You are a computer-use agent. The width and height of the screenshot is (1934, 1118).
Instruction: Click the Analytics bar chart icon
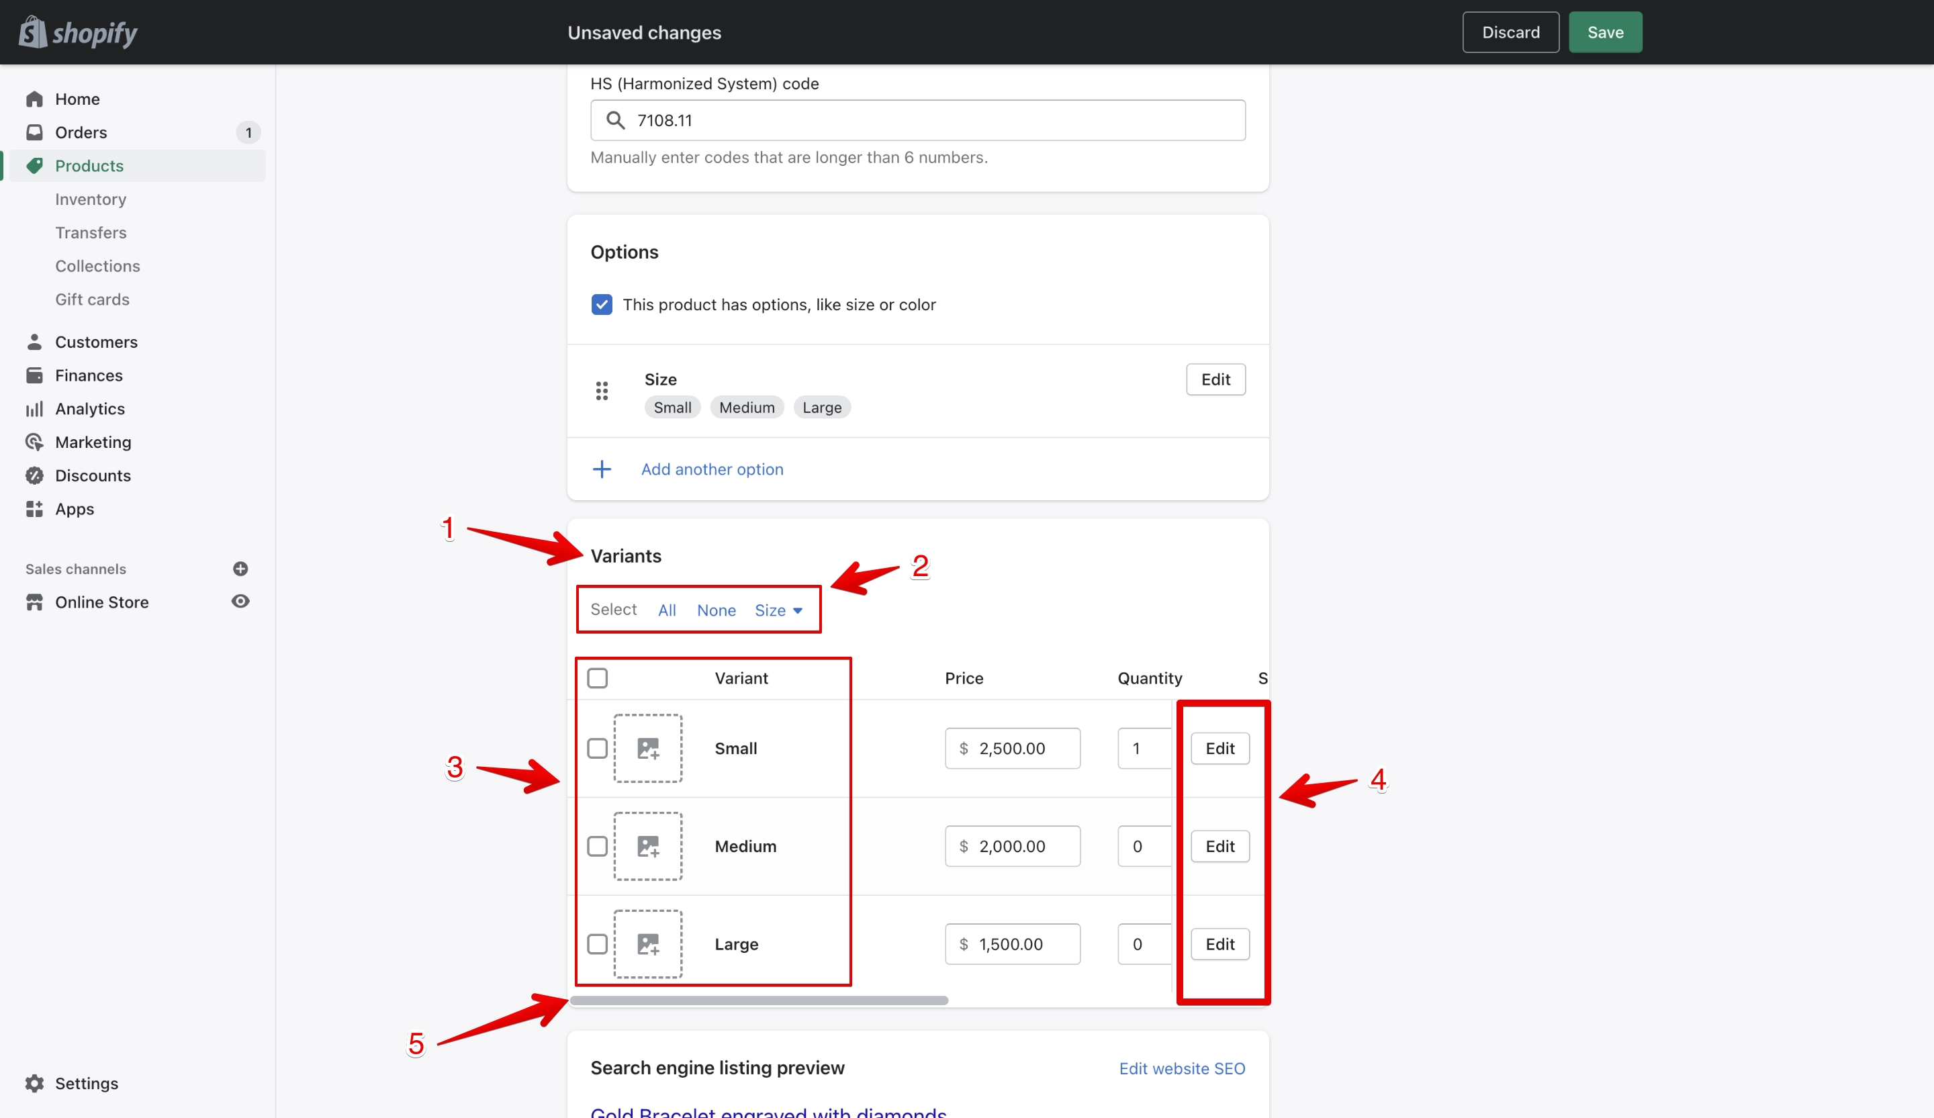pos(34,409)
